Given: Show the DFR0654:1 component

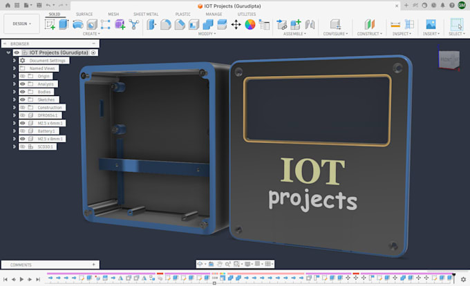Looking at the screenshot, I should coord(23,115).
